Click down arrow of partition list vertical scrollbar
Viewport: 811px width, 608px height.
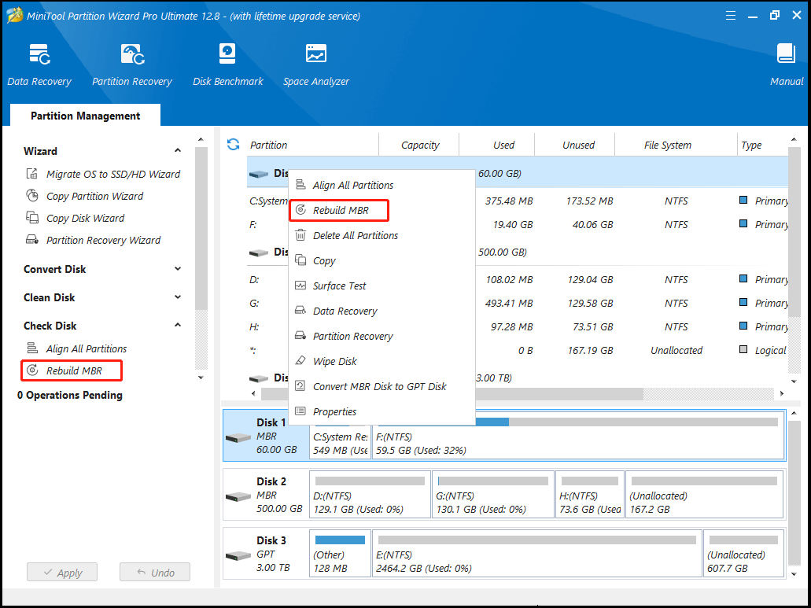point(794,381)
